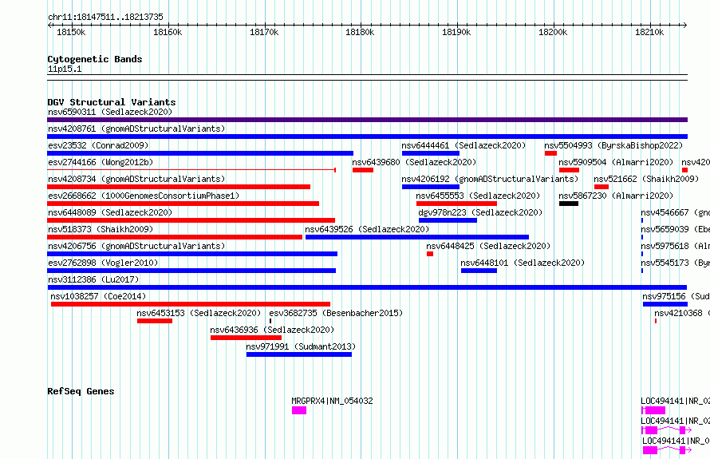The height and width of the screenshot is (459, 710).
Task: Select red bar beneath nsv6453153
Action: [x=155, y=321]
